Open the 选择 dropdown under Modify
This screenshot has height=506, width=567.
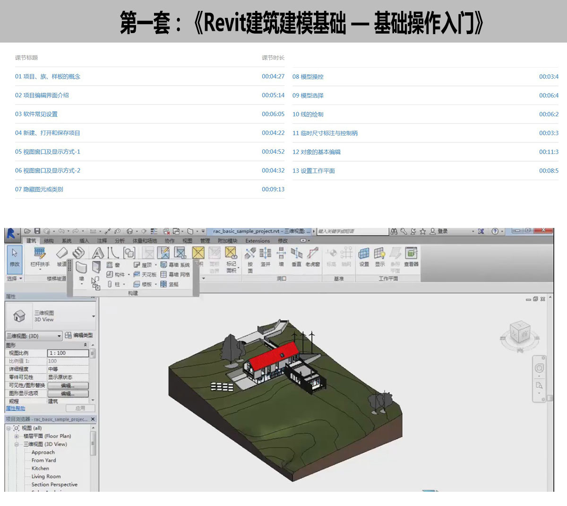15,279
